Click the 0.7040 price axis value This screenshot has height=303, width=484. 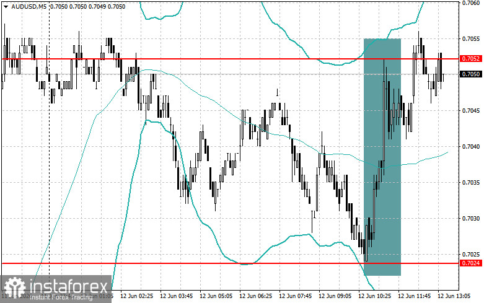[x=471, y=147]
